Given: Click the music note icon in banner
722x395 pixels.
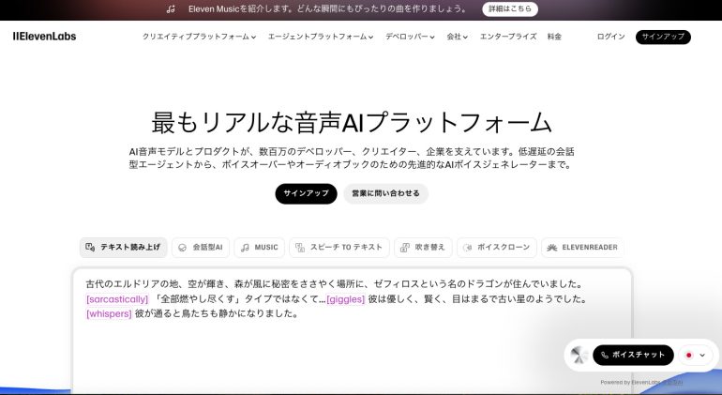Looking at the screenshot, I should point(171,9).
